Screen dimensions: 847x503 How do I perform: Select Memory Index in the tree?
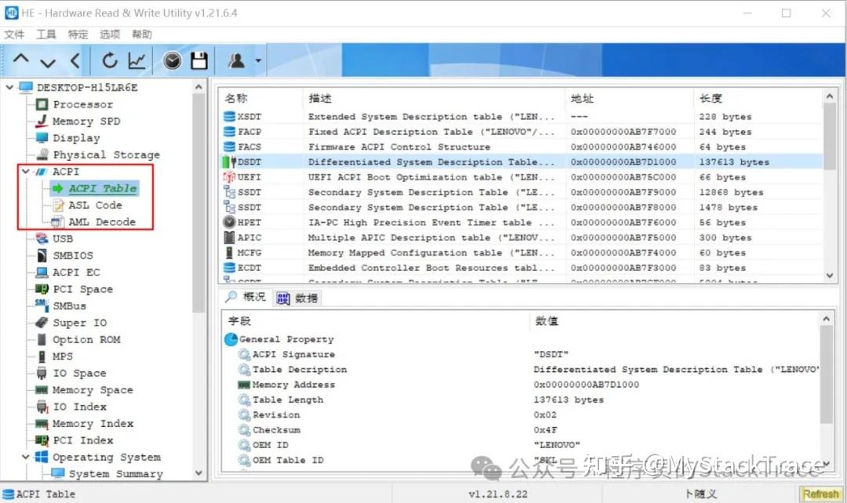pos(93,424)
